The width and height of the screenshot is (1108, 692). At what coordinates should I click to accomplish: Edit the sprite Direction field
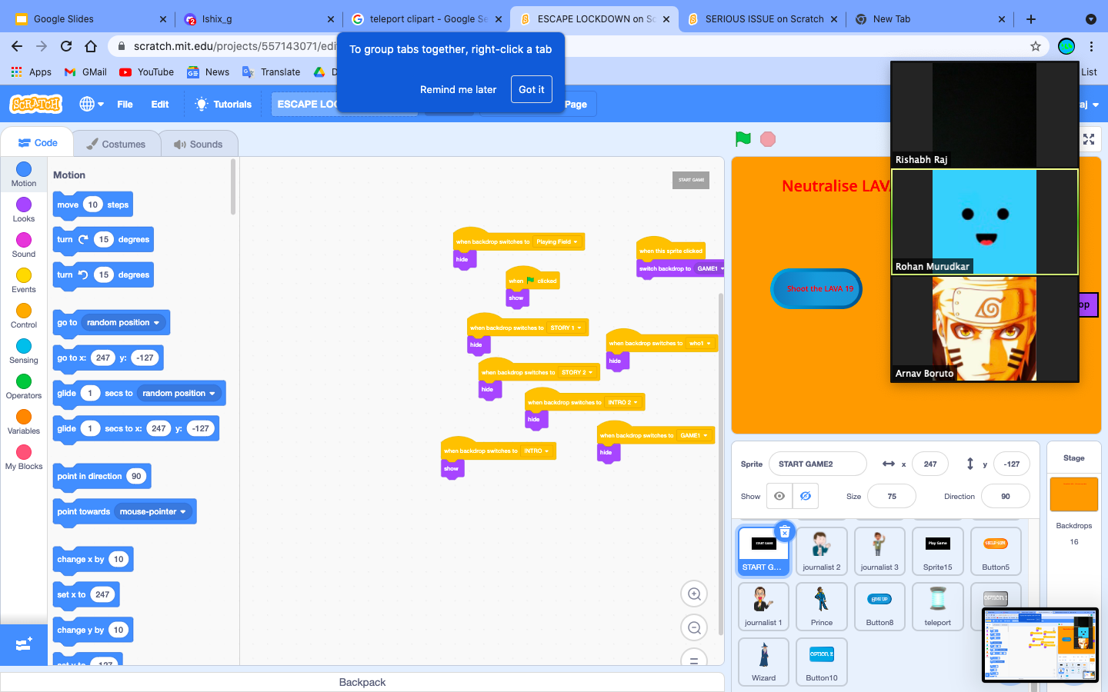coord(1005,496)
